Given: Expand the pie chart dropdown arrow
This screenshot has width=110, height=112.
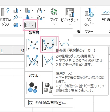Looking at the screenshot, I should (20, 25).
